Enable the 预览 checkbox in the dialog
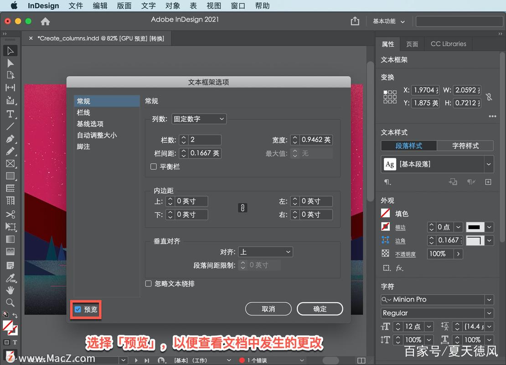The image size is (506, 365). click(x=77, y=309)
